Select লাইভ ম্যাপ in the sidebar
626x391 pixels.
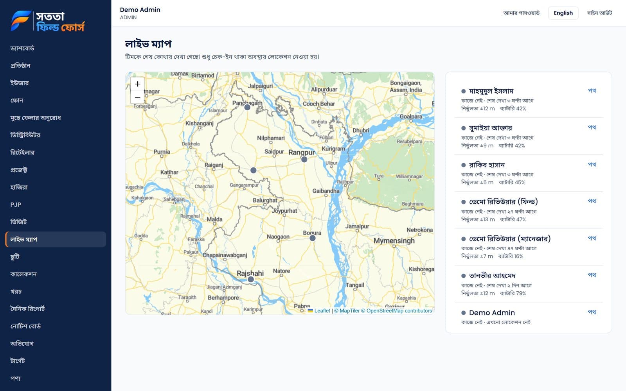56,239
